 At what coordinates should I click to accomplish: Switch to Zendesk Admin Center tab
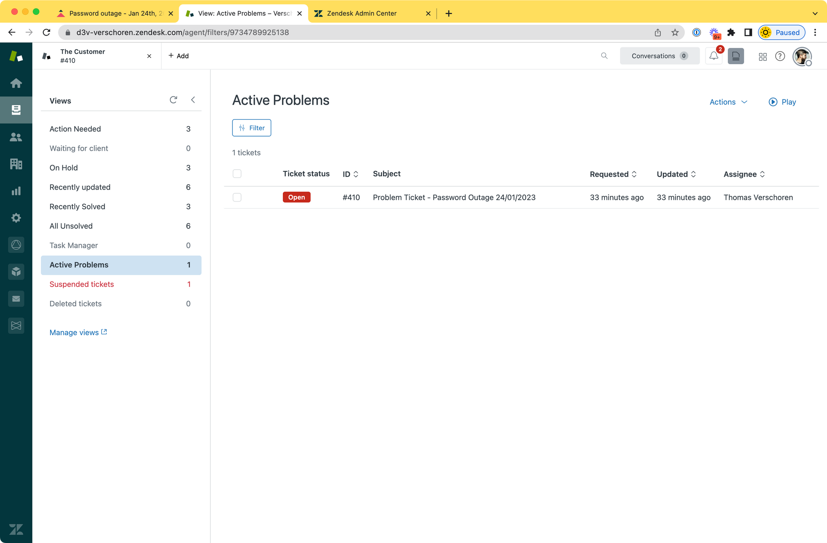click(361, 13)
